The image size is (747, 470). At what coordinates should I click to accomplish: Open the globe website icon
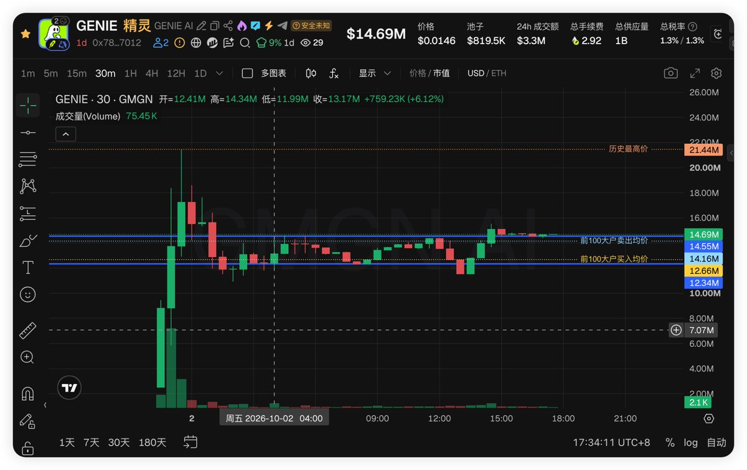coord(196,43)
